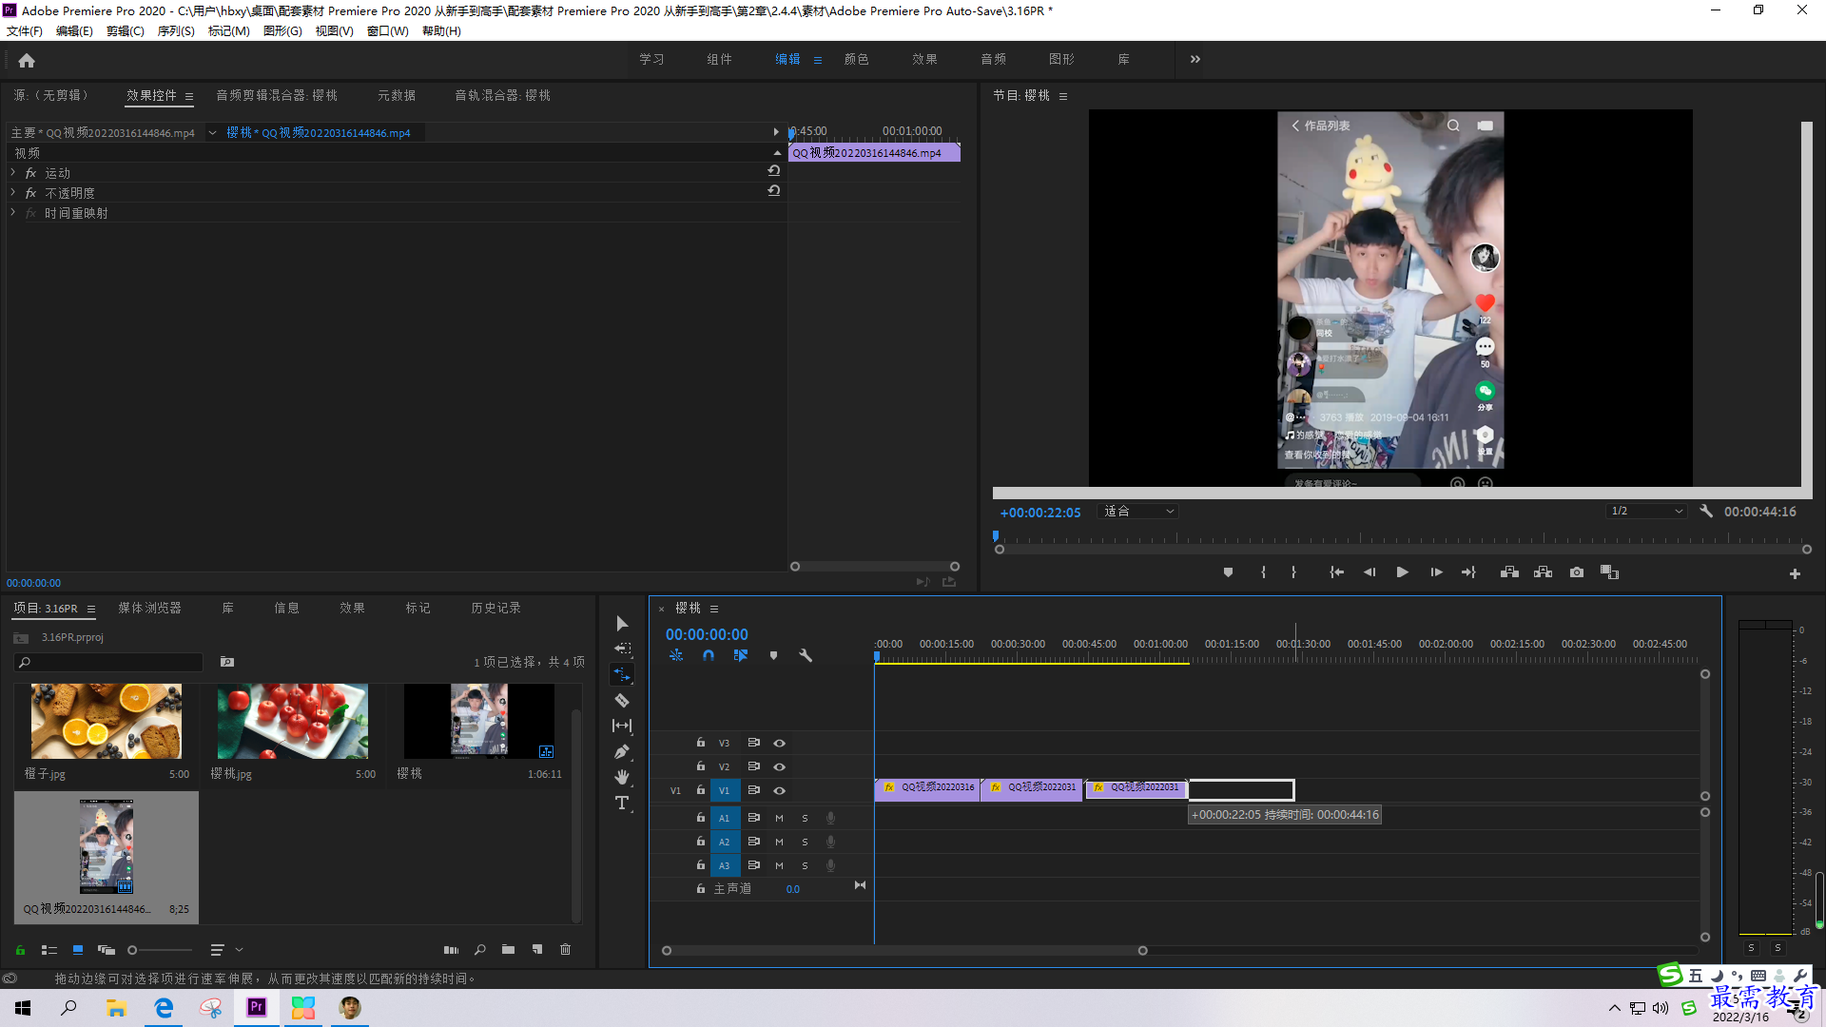
Task: Click the timeline horizontal zoom scrollbar
Action: point(904,951)
